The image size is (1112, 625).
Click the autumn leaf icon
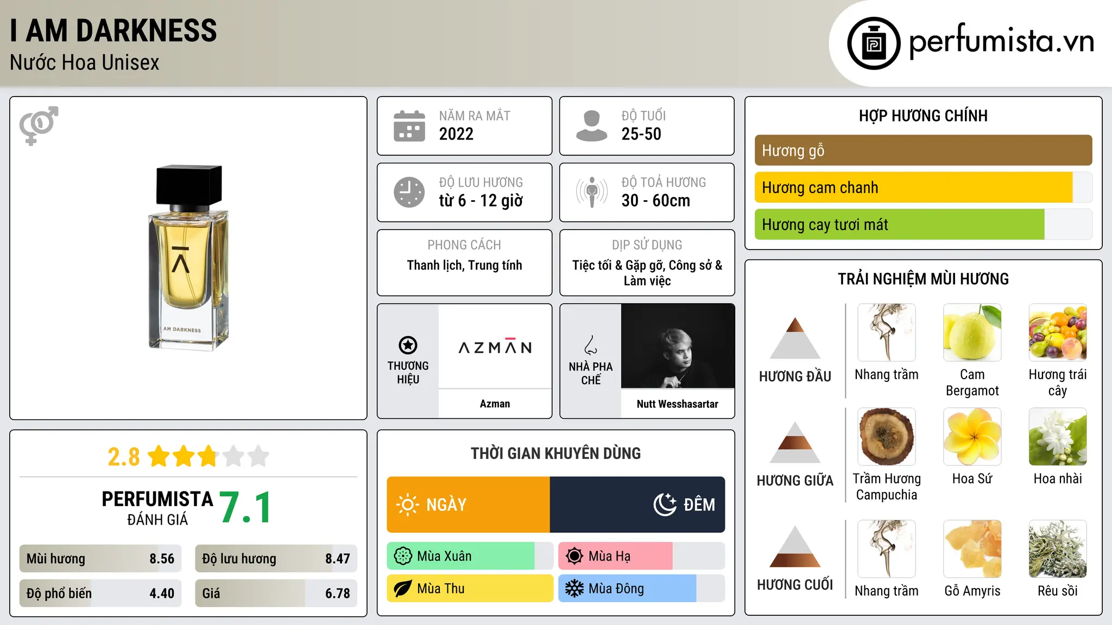pyautogui.click(x=403, y=589)
